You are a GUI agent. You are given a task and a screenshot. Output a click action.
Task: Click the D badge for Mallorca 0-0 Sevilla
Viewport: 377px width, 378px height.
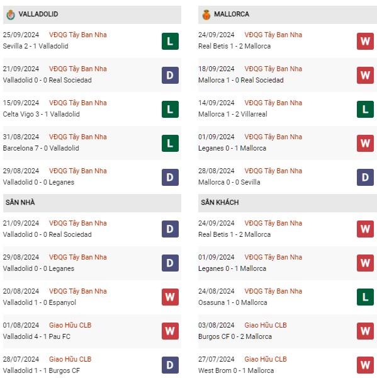pyautogui.click(x=365, y=177)
